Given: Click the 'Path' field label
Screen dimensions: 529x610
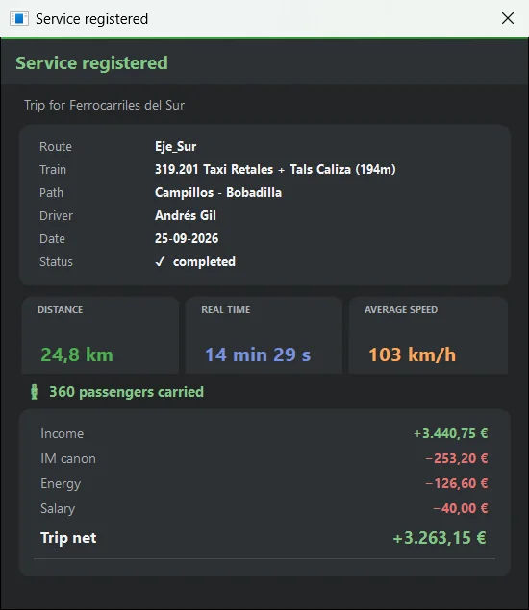Looking at the screenshot, I should coord(51,192).
